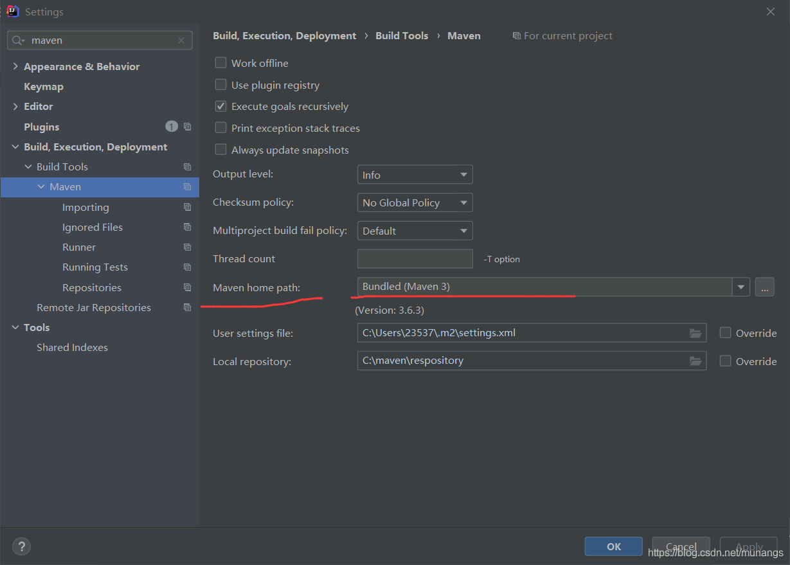Click into the Thread count field

415,258
